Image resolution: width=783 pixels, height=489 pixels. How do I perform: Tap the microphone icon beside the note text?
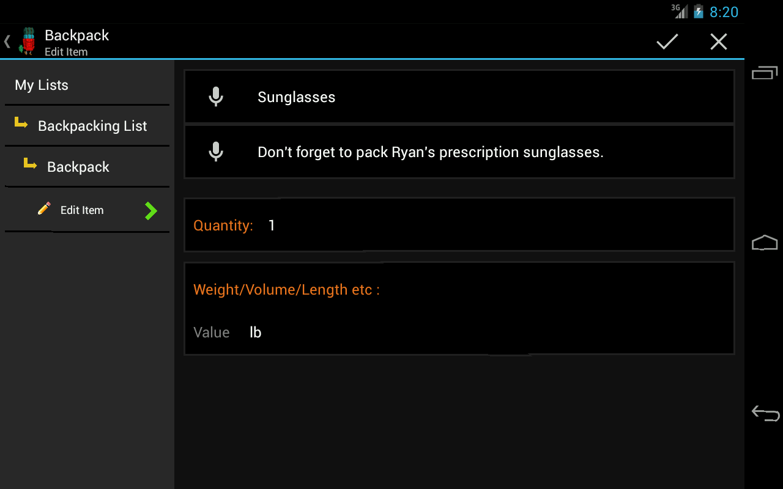pos(215,152)
